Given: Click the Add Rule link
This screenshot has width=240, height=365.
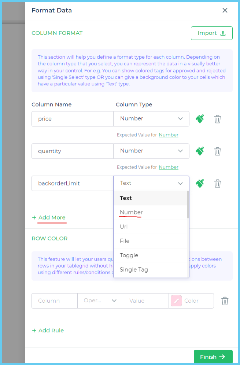Looking at the screenshot, I should (48, 330).
